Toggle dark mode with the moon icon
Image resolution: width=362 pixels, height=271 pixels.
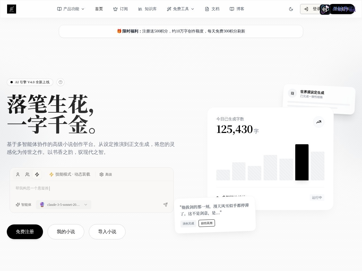[x=291, y=9]
